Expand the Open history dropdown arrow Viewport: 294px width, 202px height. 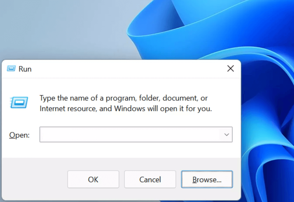click(227, 135)
